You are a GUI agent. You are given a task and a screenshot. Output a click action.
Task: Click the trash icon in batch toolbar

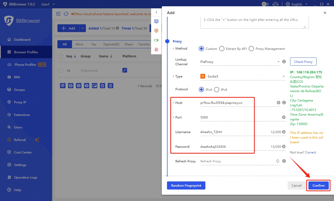111,86
